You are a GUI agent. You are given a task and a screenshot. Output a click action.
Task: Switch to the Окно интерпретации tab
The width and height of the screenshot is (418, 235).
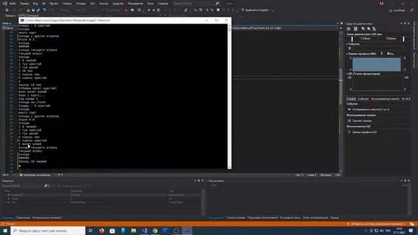coord(315,217)
